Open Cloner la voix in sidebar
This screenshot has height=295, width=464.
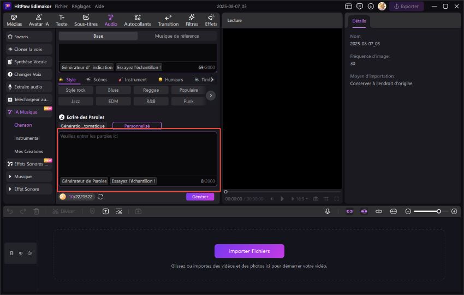coord(29,49)
